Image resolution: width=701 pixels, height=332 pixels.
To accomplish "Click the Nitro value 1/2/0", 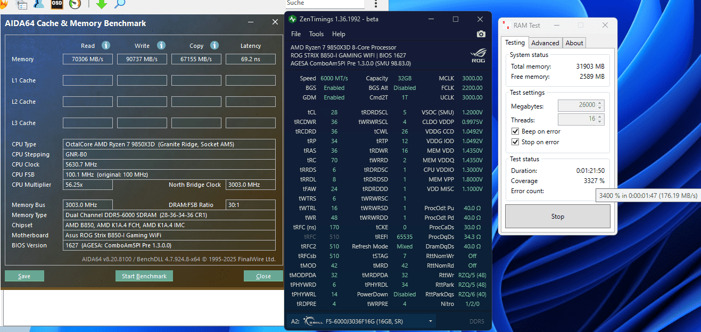I will click(472, 304).
